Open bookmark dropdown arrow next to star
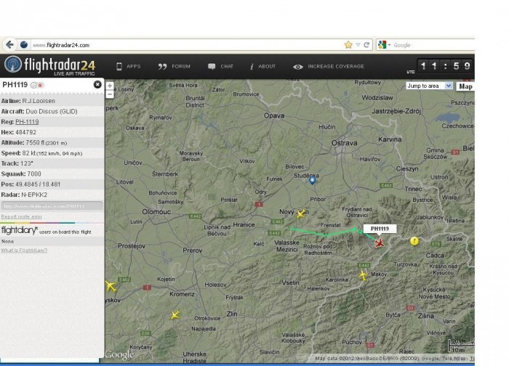The height and width of the screenshot is (366, 509). pyautogui.click(x=358, y=45)
